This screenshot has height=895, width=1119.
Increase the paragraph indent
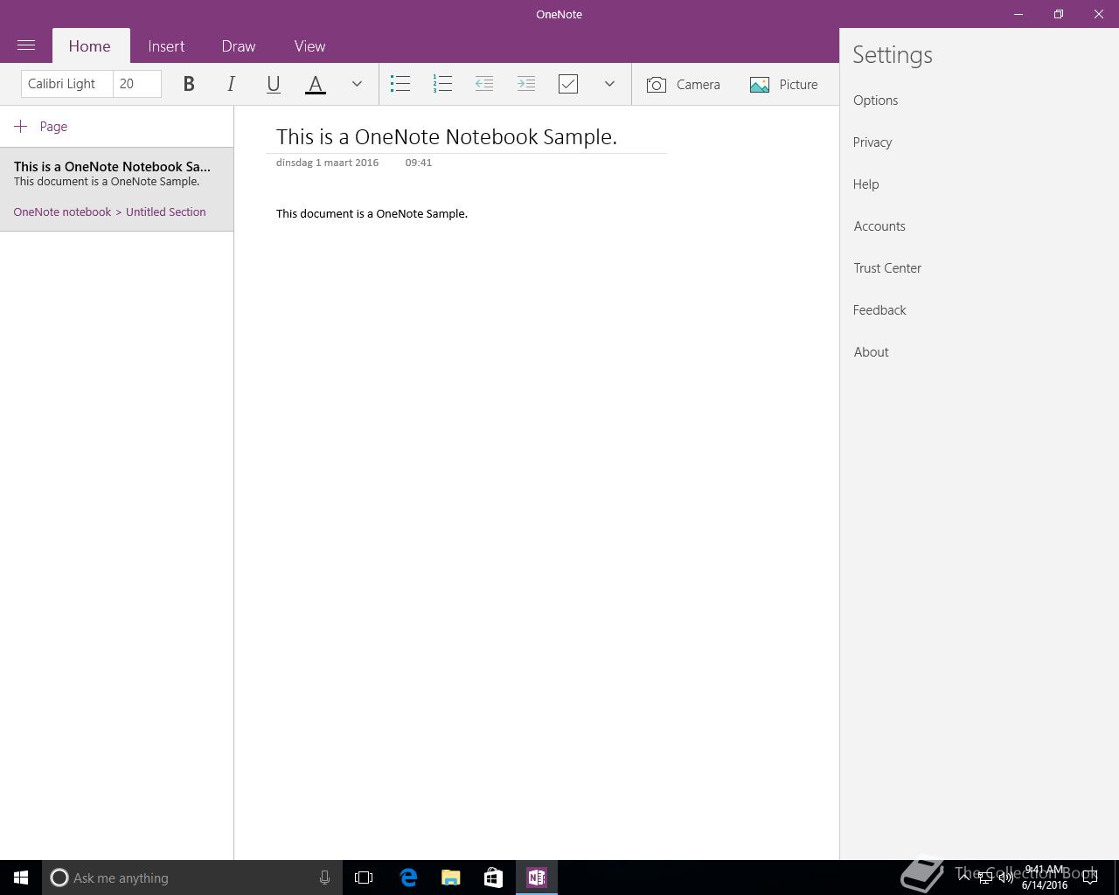526,84
